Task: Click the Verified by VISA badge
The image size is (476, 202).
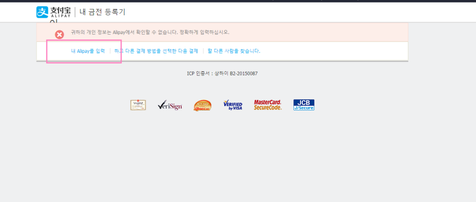Action: (233, 105)
